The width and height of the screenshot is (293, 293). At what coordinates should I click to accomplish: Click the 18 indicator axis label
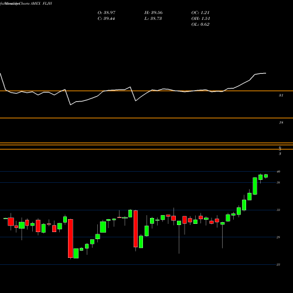coord(281,122)
